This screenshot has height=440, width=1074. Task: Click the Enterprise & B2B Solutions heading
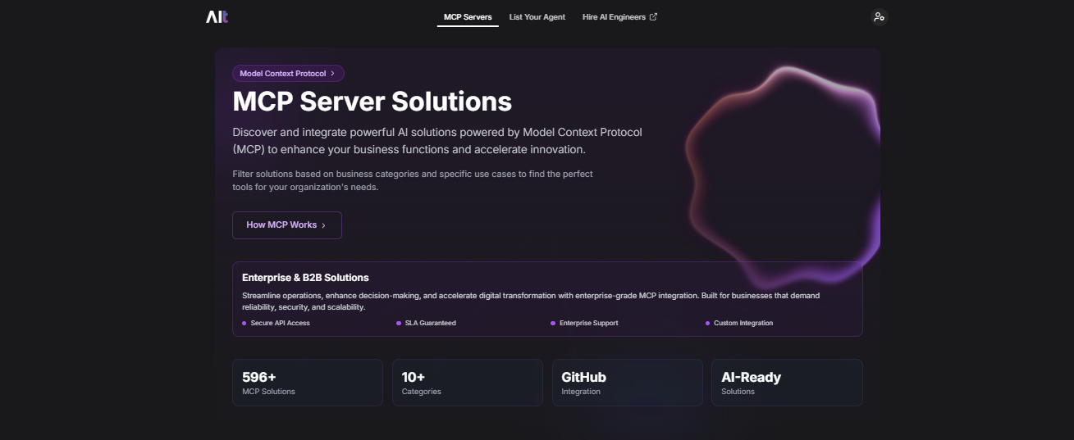coord(305,278)
